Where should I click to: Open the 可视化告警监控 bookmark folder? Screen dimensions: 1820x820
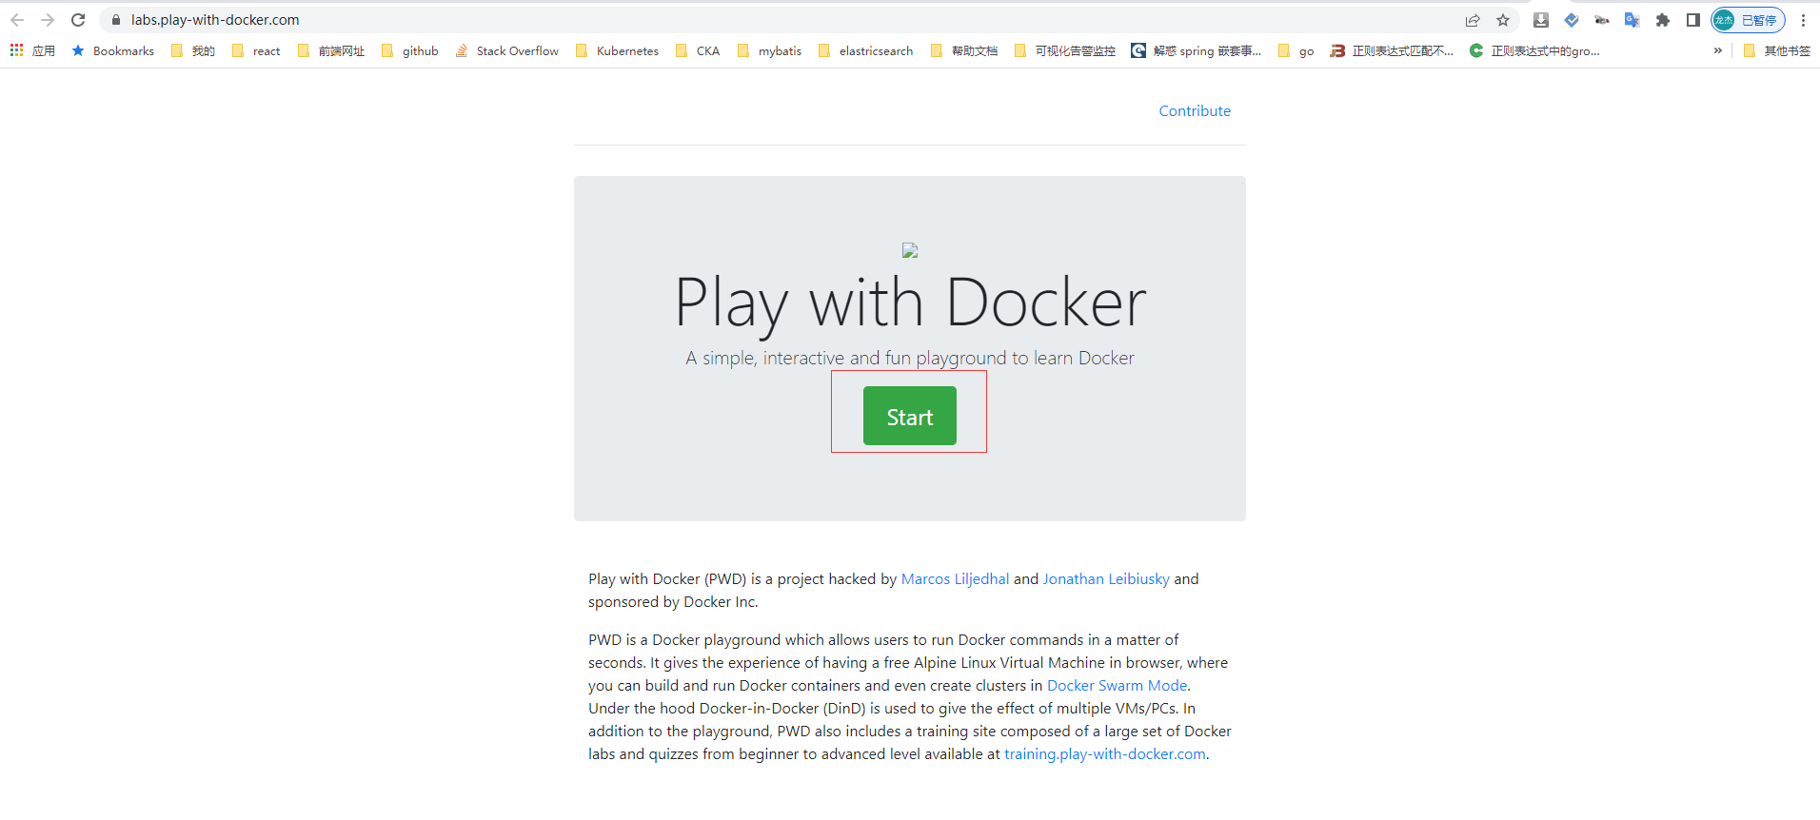1065,51
